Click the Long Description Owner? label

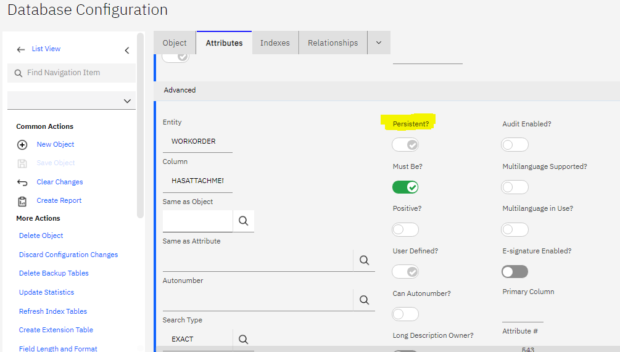pos(433,335)
